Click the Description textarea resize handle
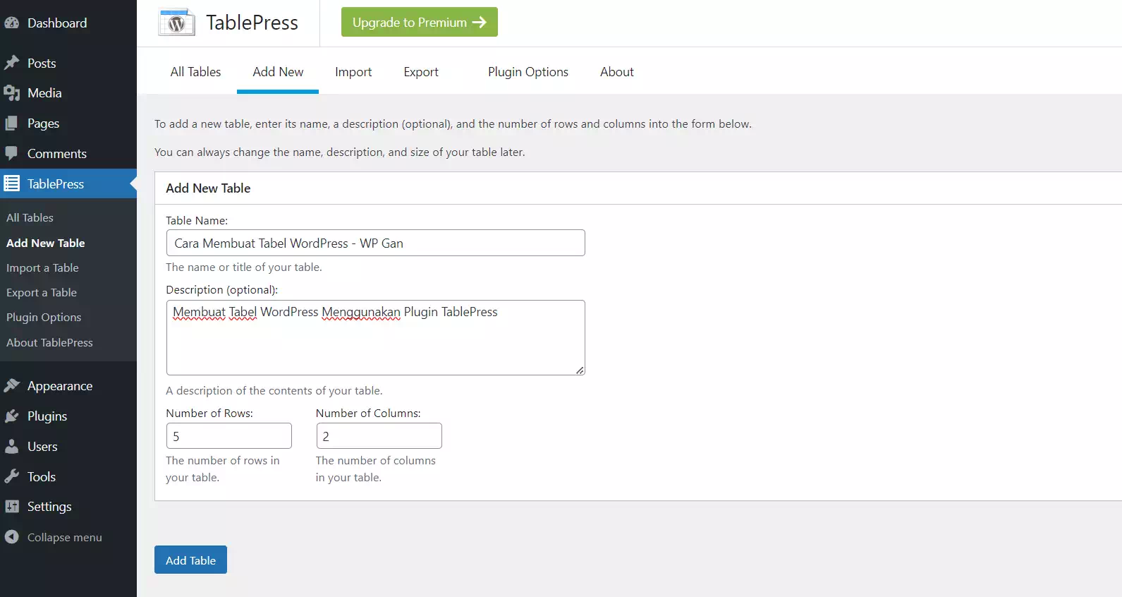The image size is (1122, 597). click(580, 370)
